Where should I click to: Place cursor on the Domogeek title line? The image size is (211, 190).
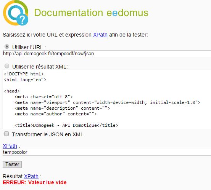coord(66,125)
